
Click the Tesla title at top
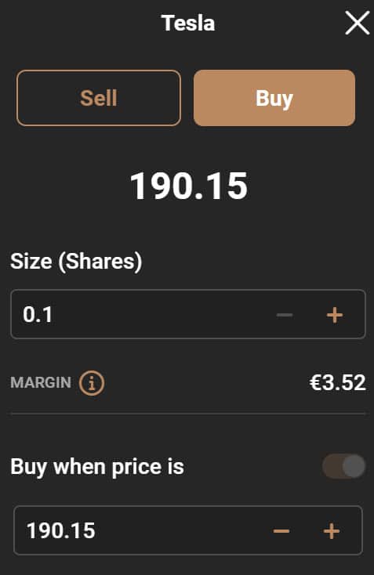188,23
